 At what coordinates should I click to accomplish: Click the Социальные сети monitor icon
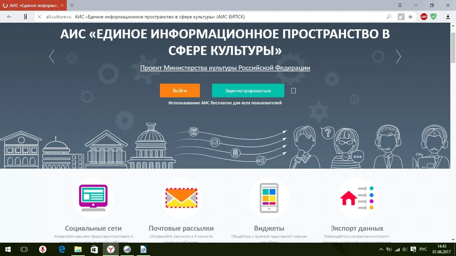(x=93, y=198)
